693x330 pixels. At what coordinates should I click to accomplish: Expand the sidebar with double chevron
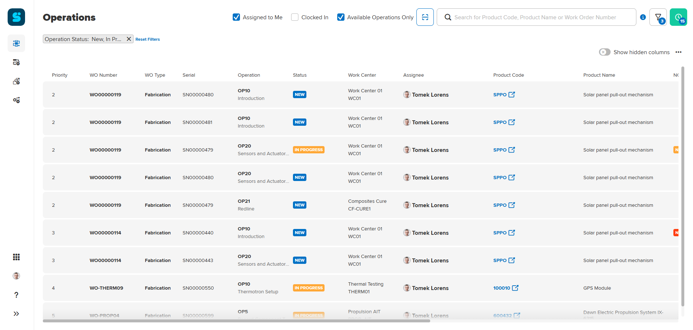(x=16, y=314)
